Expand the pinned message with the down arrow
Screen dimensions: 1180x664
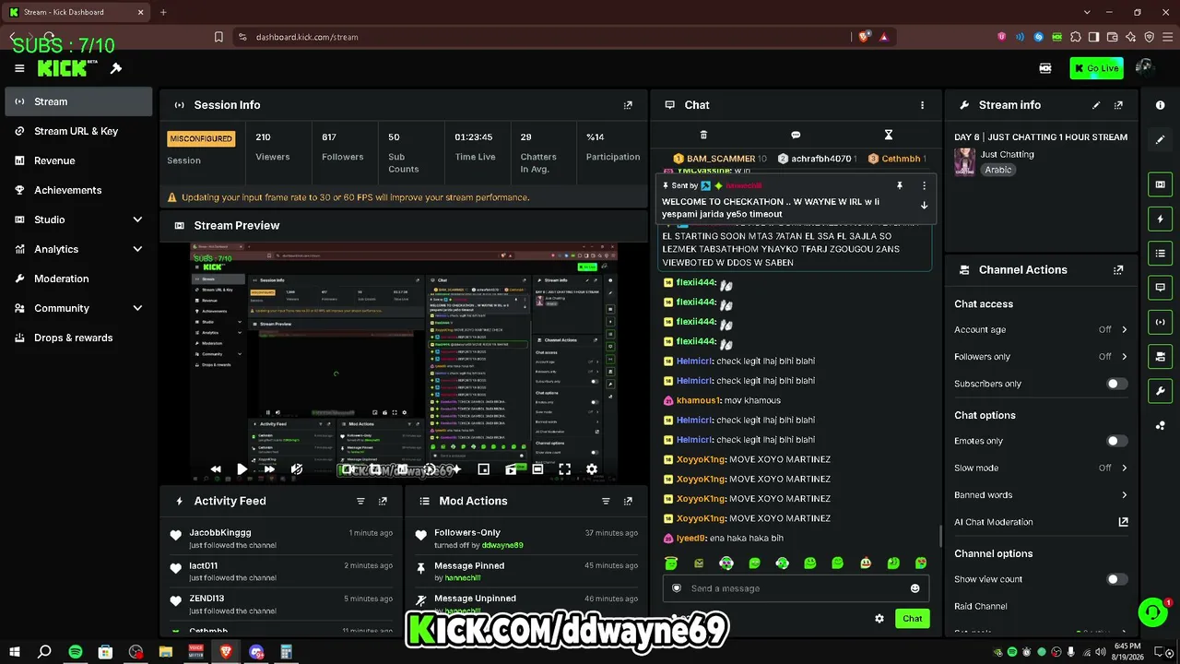(x=924, y=206)
